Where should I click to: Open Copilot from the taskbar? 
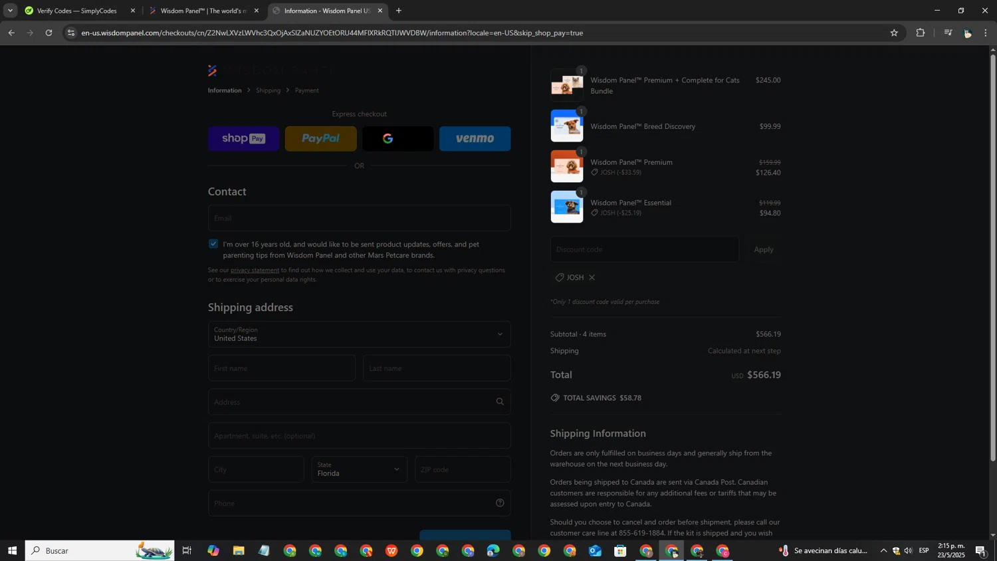(x=213, y=550)
